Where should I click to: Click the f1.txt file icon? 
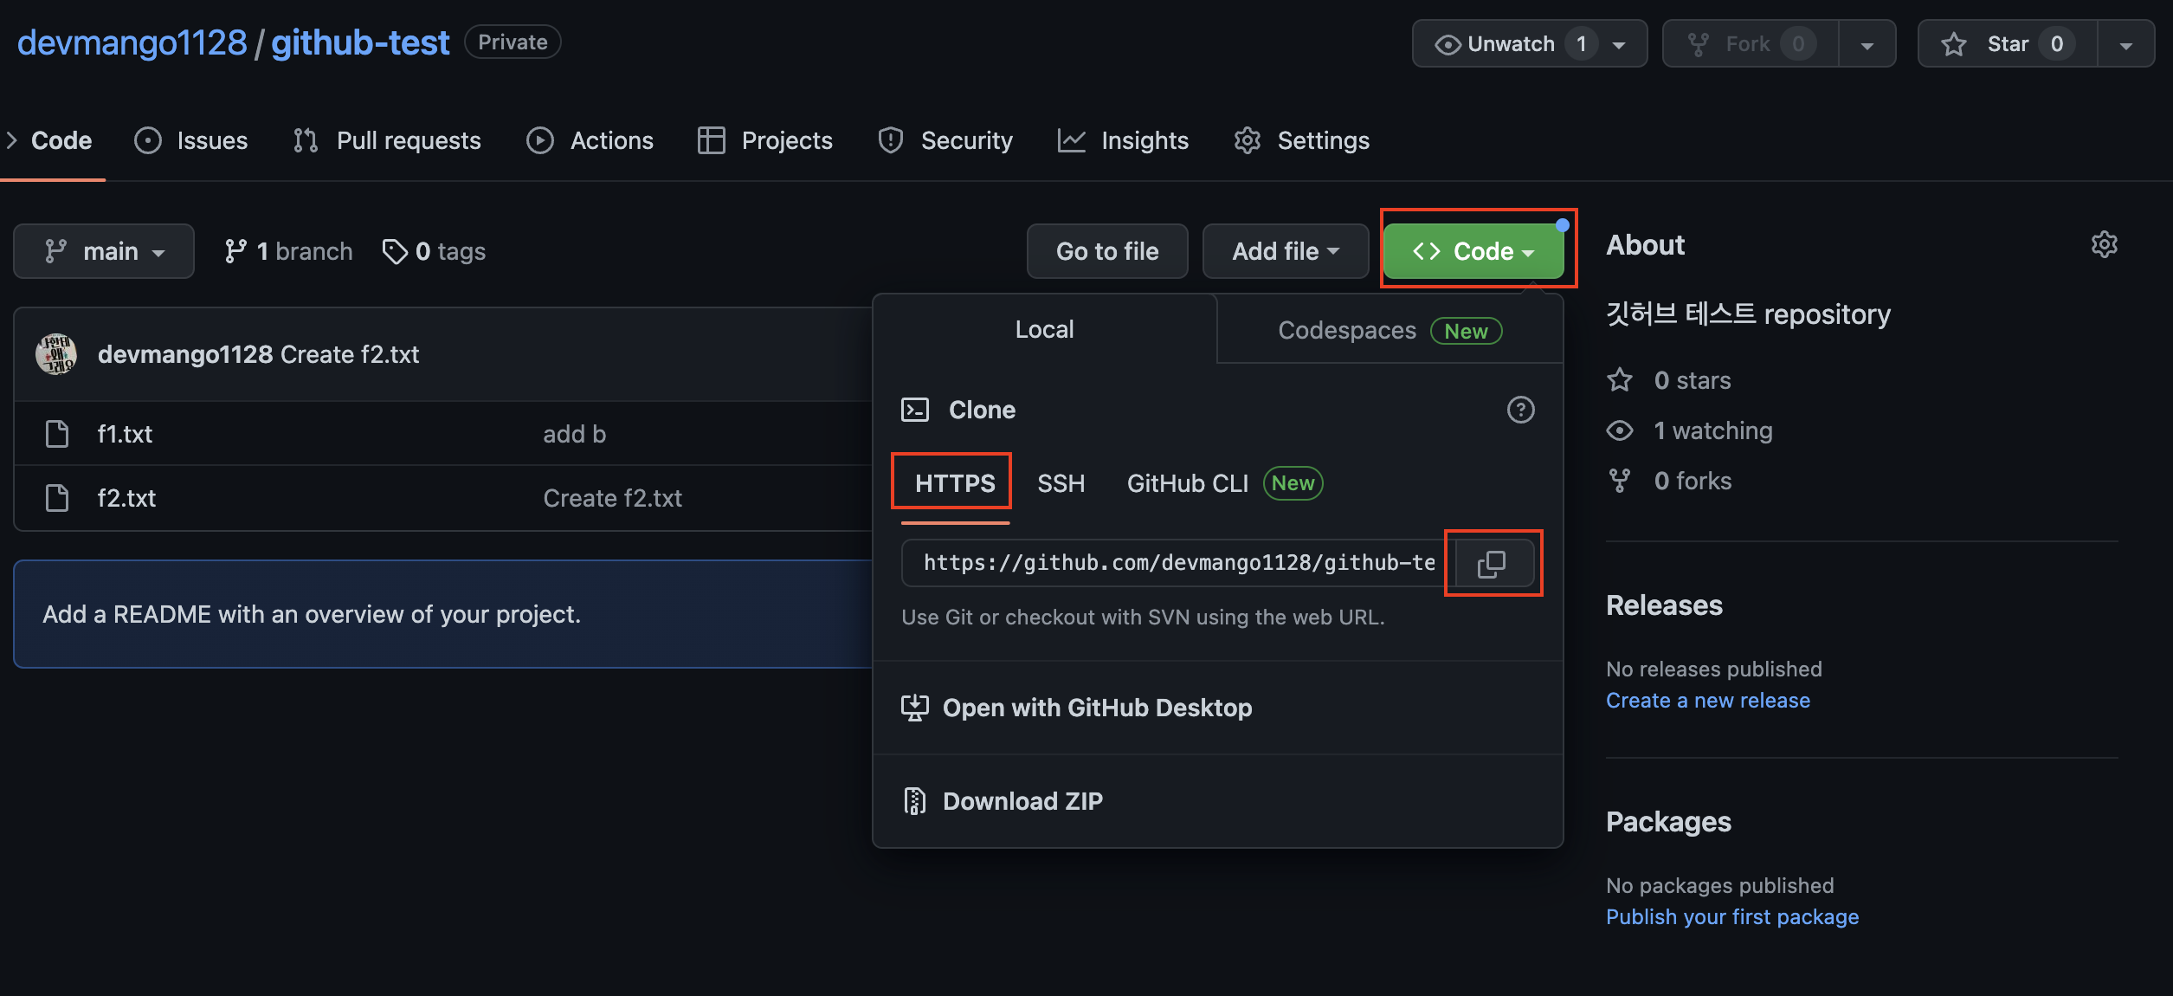pyautogui.click(x=57, y=434)
